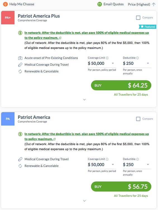
Task: Click the Coverage Limit info icon for Patriot America Plus
Action: coord(107,58)
